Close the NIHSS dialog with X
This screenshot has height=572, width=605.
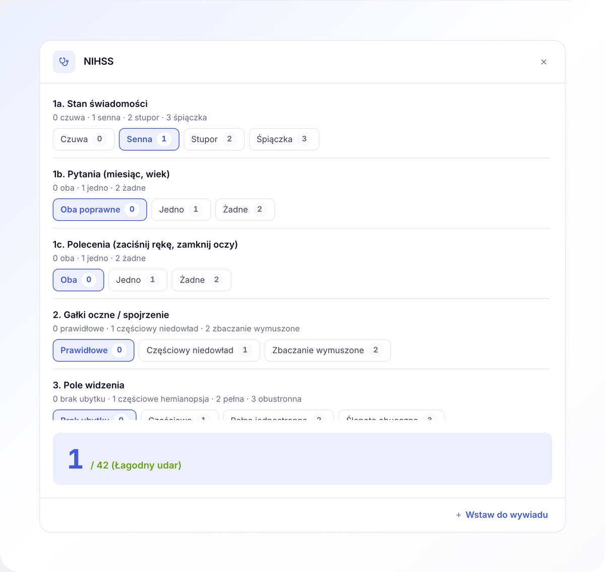point(543,62)
